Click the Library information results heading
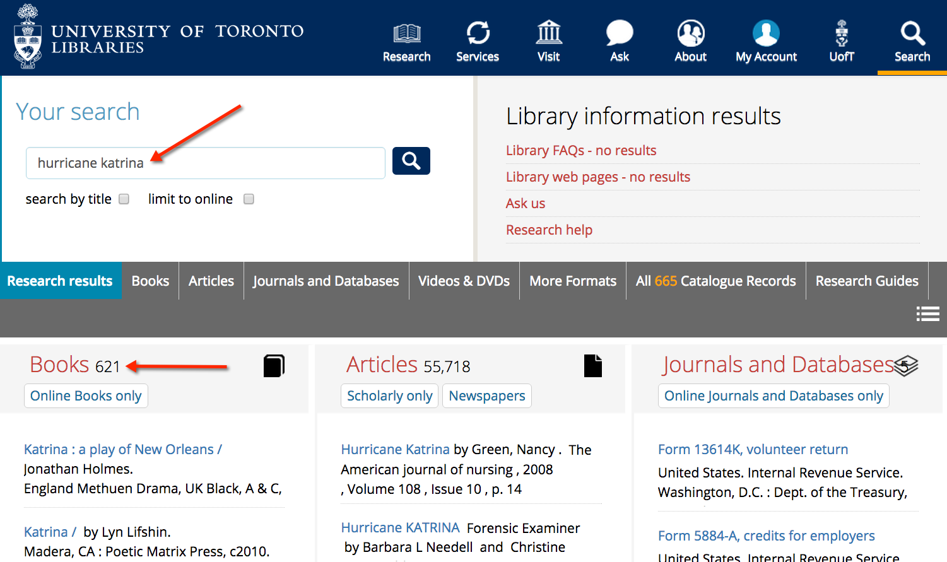The image size is (947, 562). click(x=644, y=117)
